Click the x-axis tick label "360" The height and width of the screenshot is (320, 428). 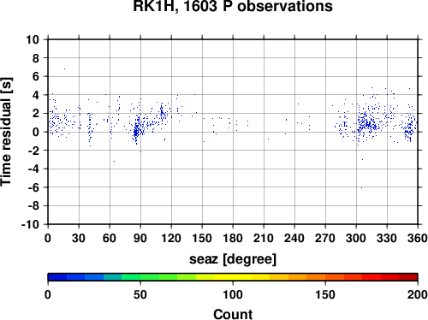[x=418, y=238]
